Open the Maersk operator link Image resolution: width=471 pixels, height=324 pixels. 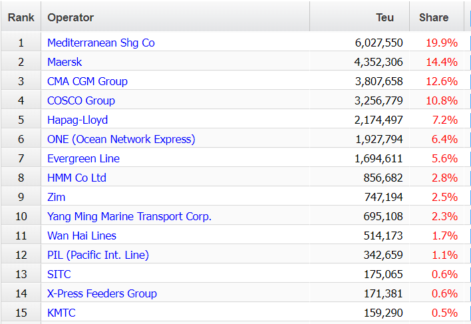[65, 62]
